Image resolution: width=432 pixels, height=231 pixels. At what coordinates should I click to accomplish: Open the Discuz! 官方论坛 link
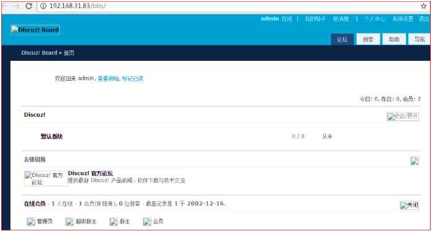pyautogui.click(x=91, y=173)
